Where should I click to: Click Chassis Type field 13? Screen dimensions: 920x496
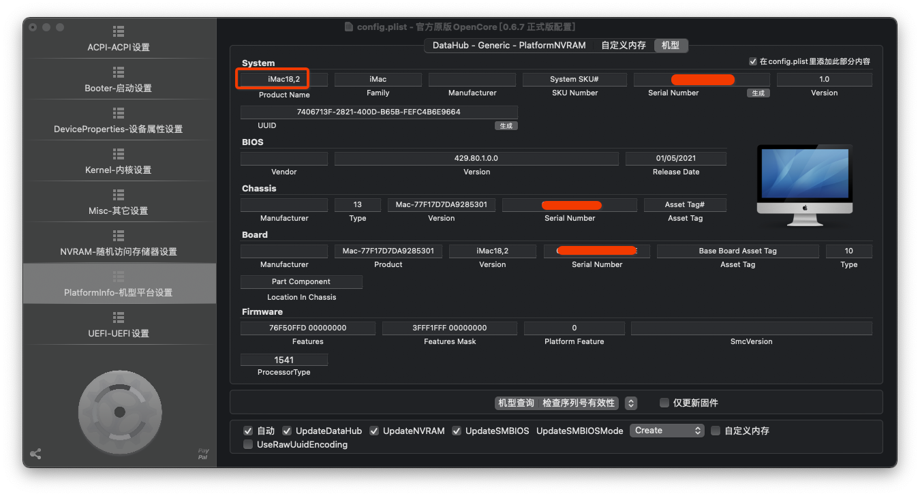pyautogui.click(x=358, y=204)
